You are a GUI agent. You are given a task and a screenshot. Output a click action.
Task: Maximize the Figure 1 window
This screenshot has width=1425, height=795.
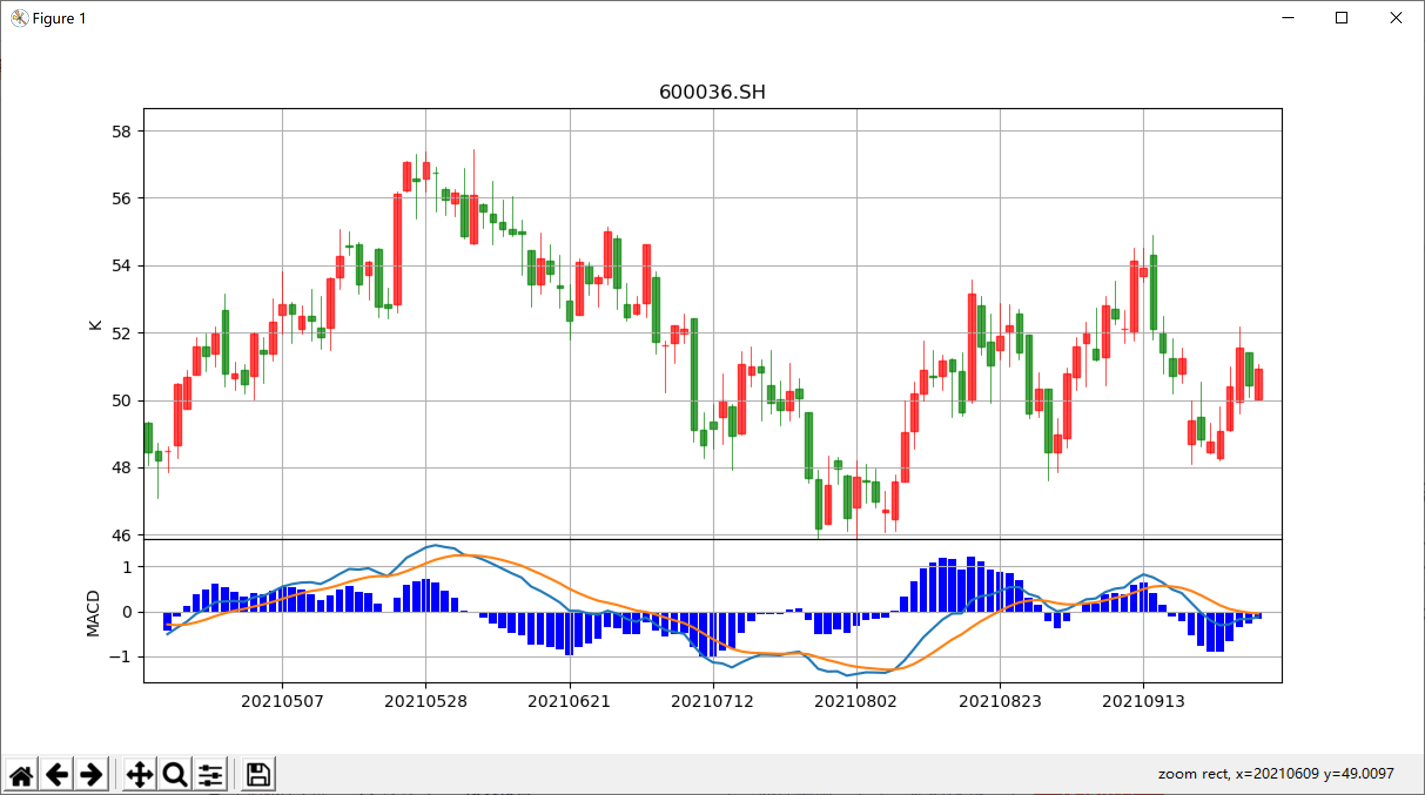click(1342, 18)
